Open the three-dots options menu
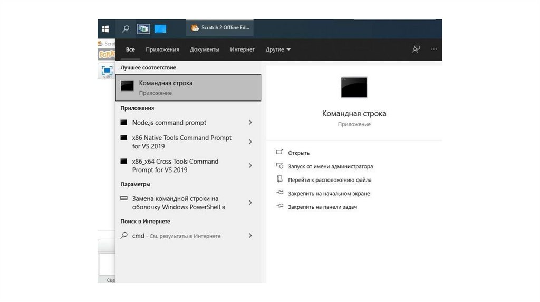This screenshot has height=302, width=540. (433, 49)
